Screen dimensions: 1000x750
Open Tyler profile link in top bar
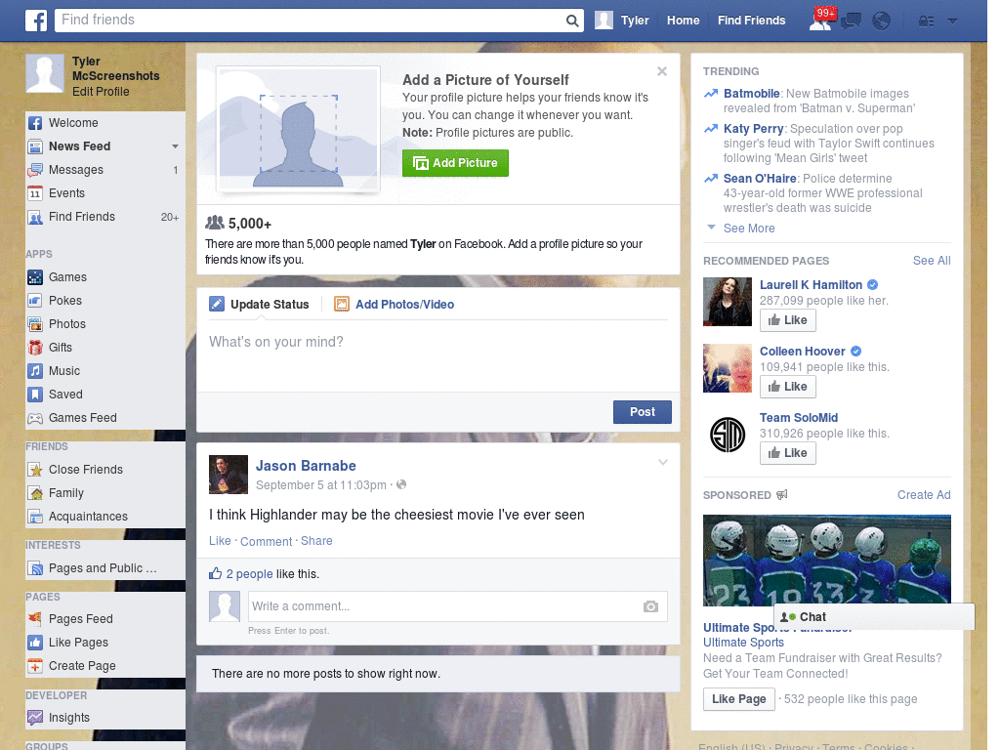[622, 21]
